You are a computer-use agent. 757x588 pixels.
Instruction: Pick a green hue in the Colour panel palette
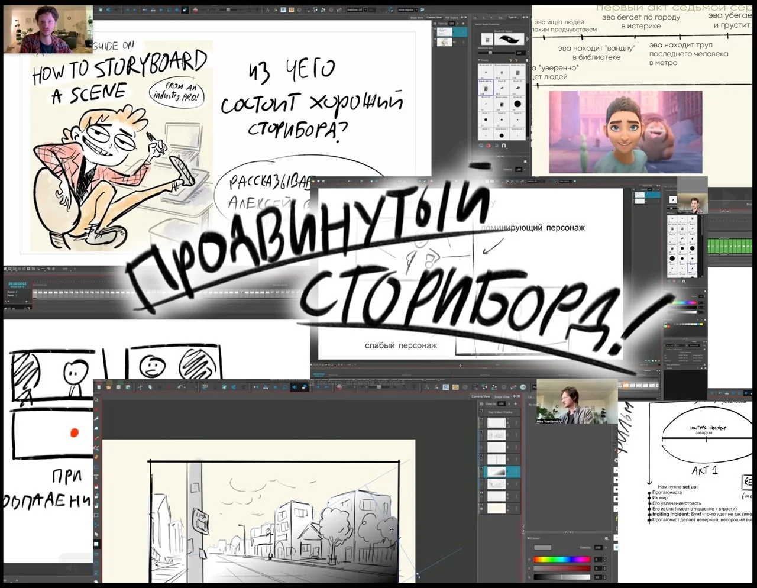[552, 559]
